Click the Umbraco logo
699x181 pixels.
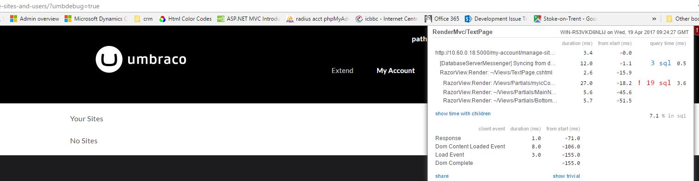141,60
